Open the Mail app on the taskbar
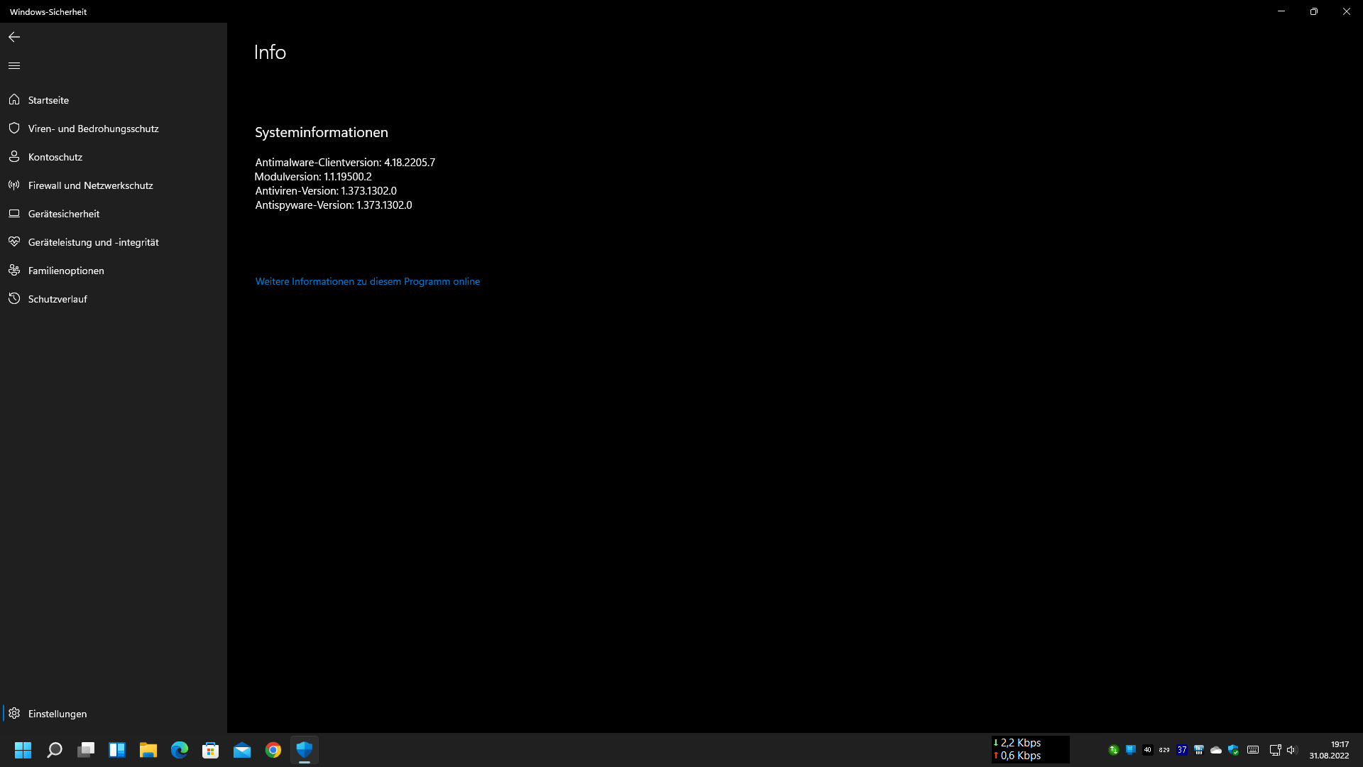The image size is (1363, 767). point(242,750)
